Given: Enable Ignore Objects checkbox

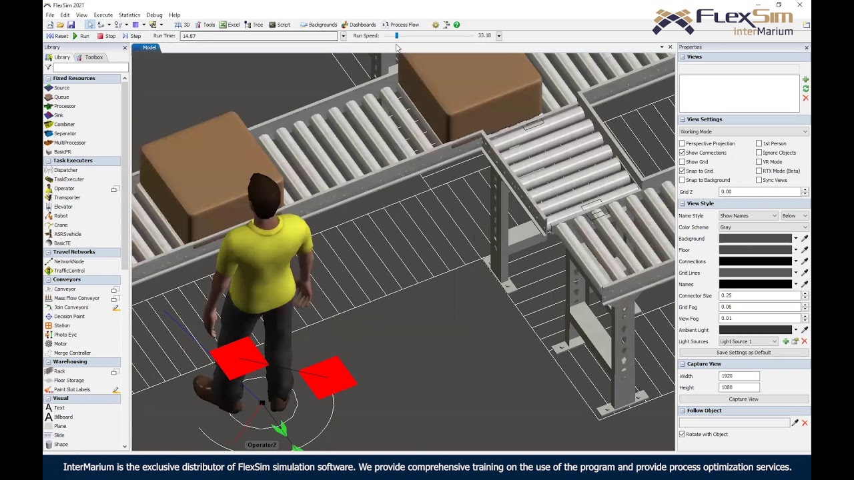Looking at the screenshot, I should tap(759, 153).
